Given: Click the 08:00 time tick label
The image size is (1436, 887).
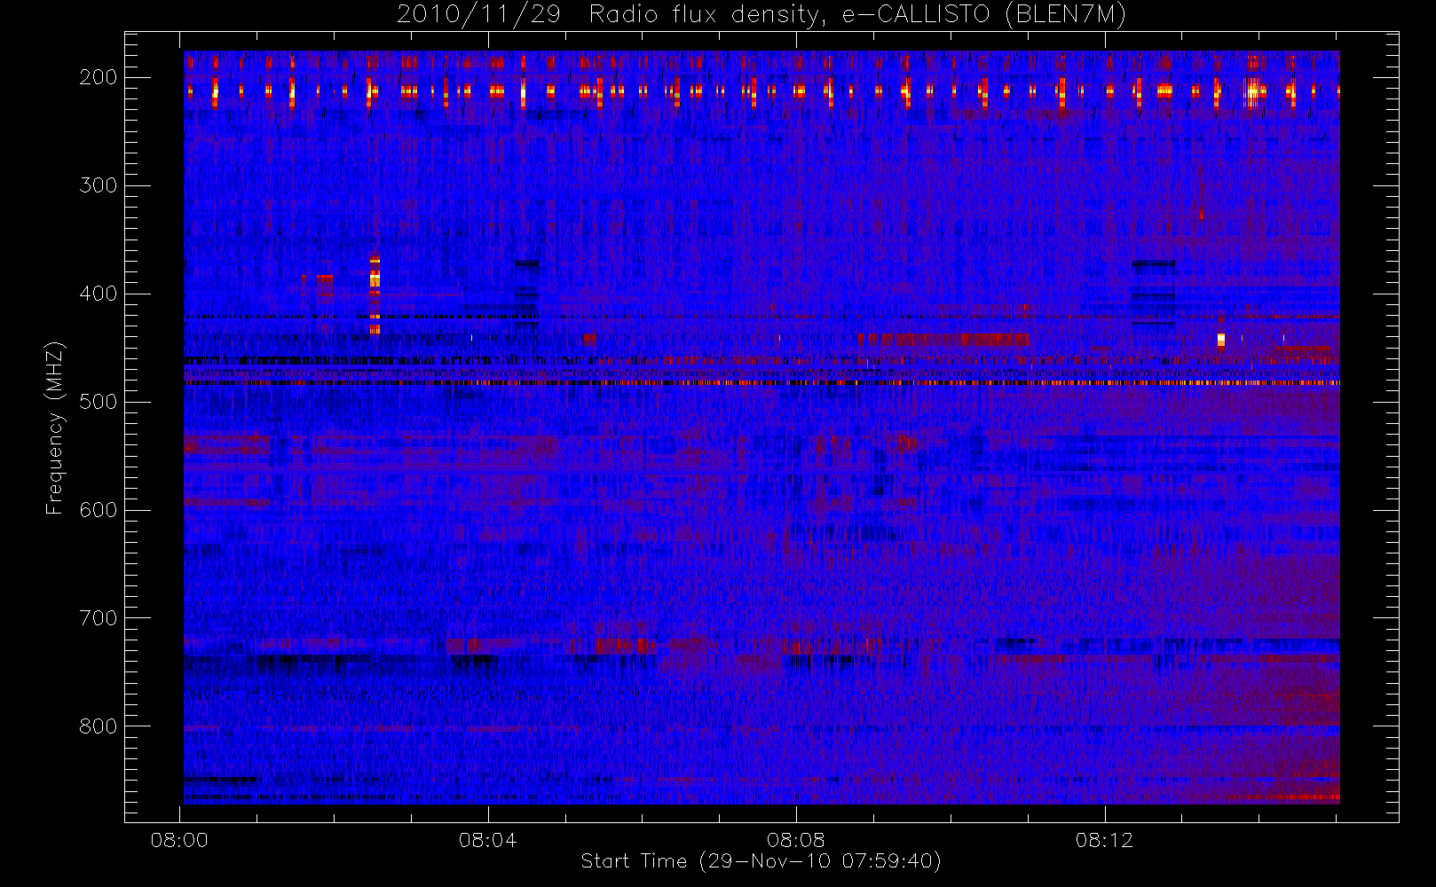Looking at the screenshot, I should coord(179,840).
